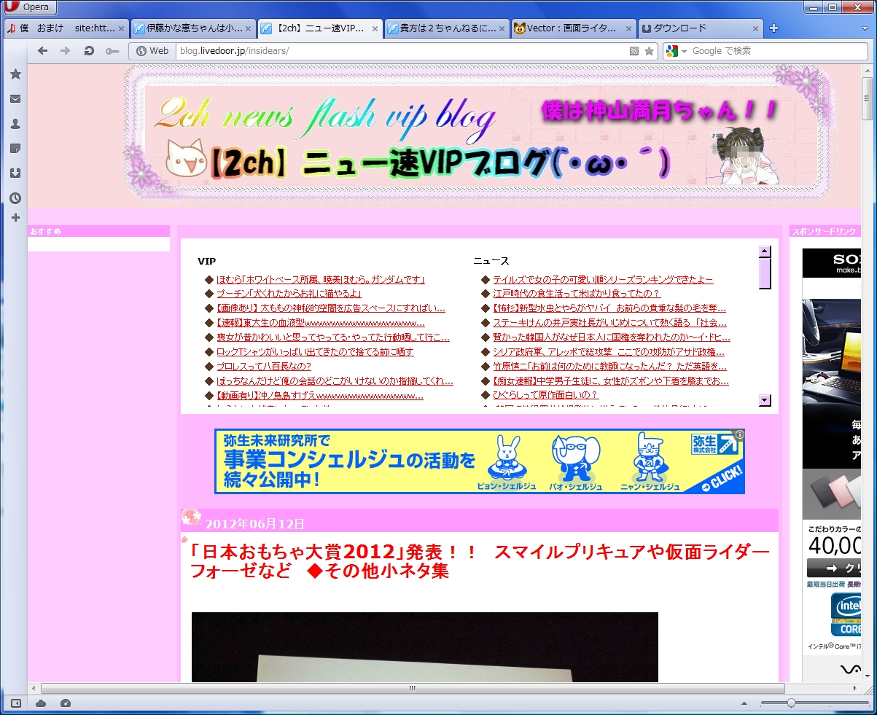
Task: Reload the page with the refresh icon
Action: 88,51
